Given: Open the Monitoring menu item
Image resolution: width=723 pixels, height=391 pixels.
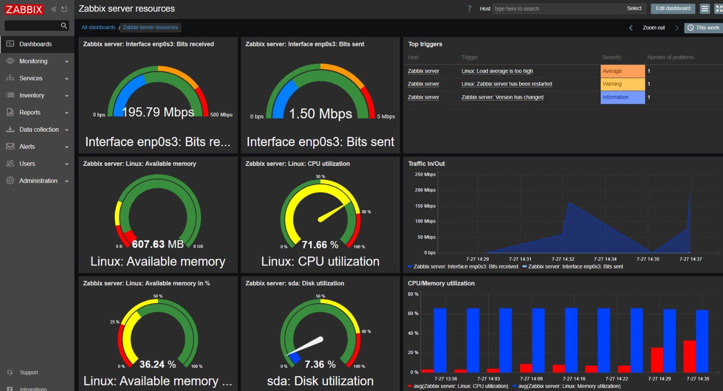Looking at the screenshot, I should [37, 61].
